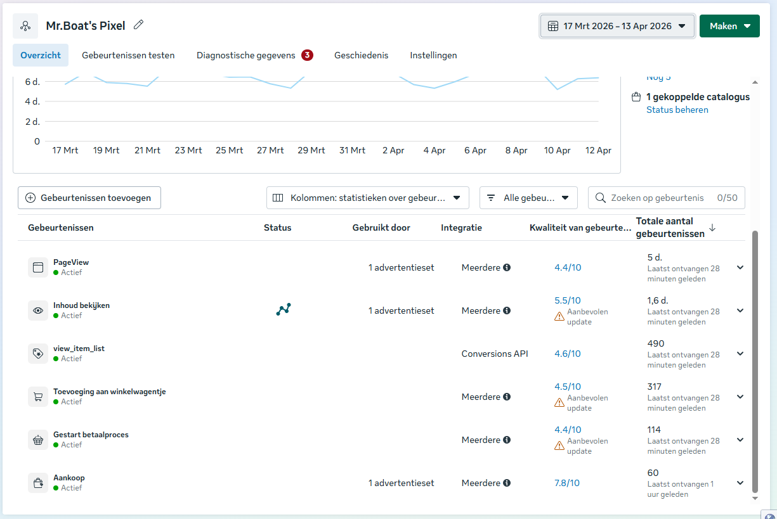The image size is (777, 519).
Task: Click the info icon next to Meerdere for PageView
Action: 507,267
